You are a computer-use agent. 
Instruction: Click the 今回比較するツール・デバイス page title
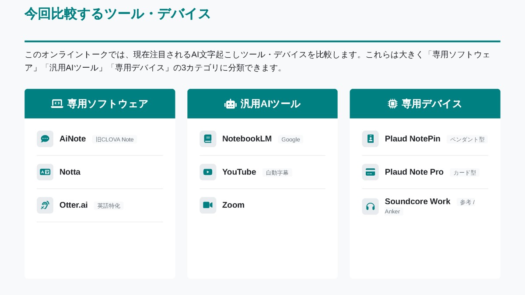[117, 14]
